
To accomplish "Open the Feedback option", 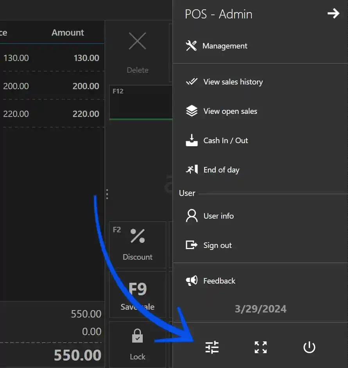I will click(219, 280).
